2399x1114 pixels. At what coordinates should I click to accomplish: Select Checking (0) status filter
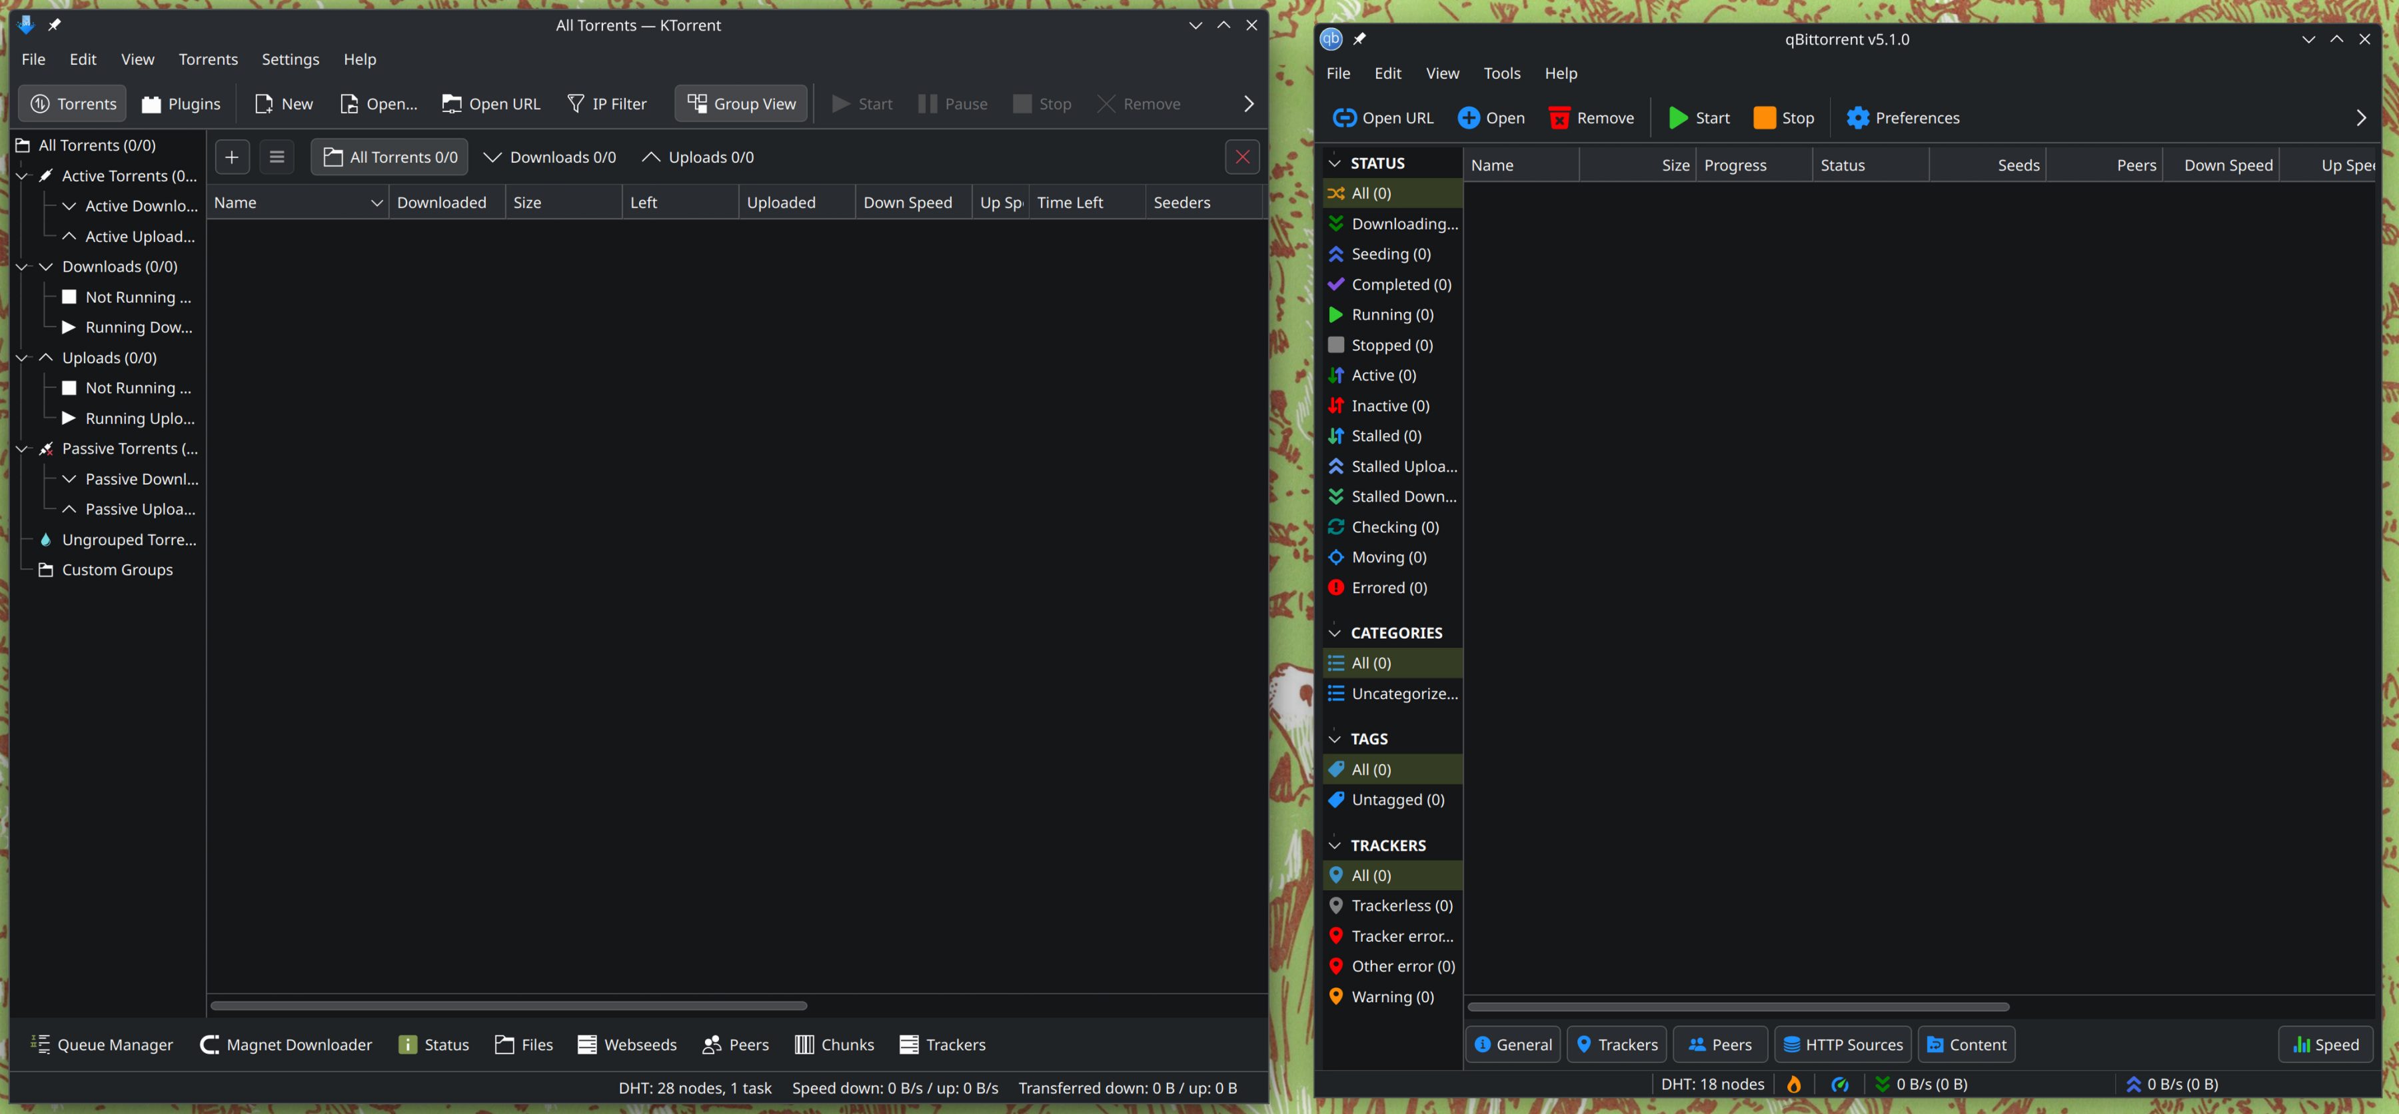(1392, 526)
